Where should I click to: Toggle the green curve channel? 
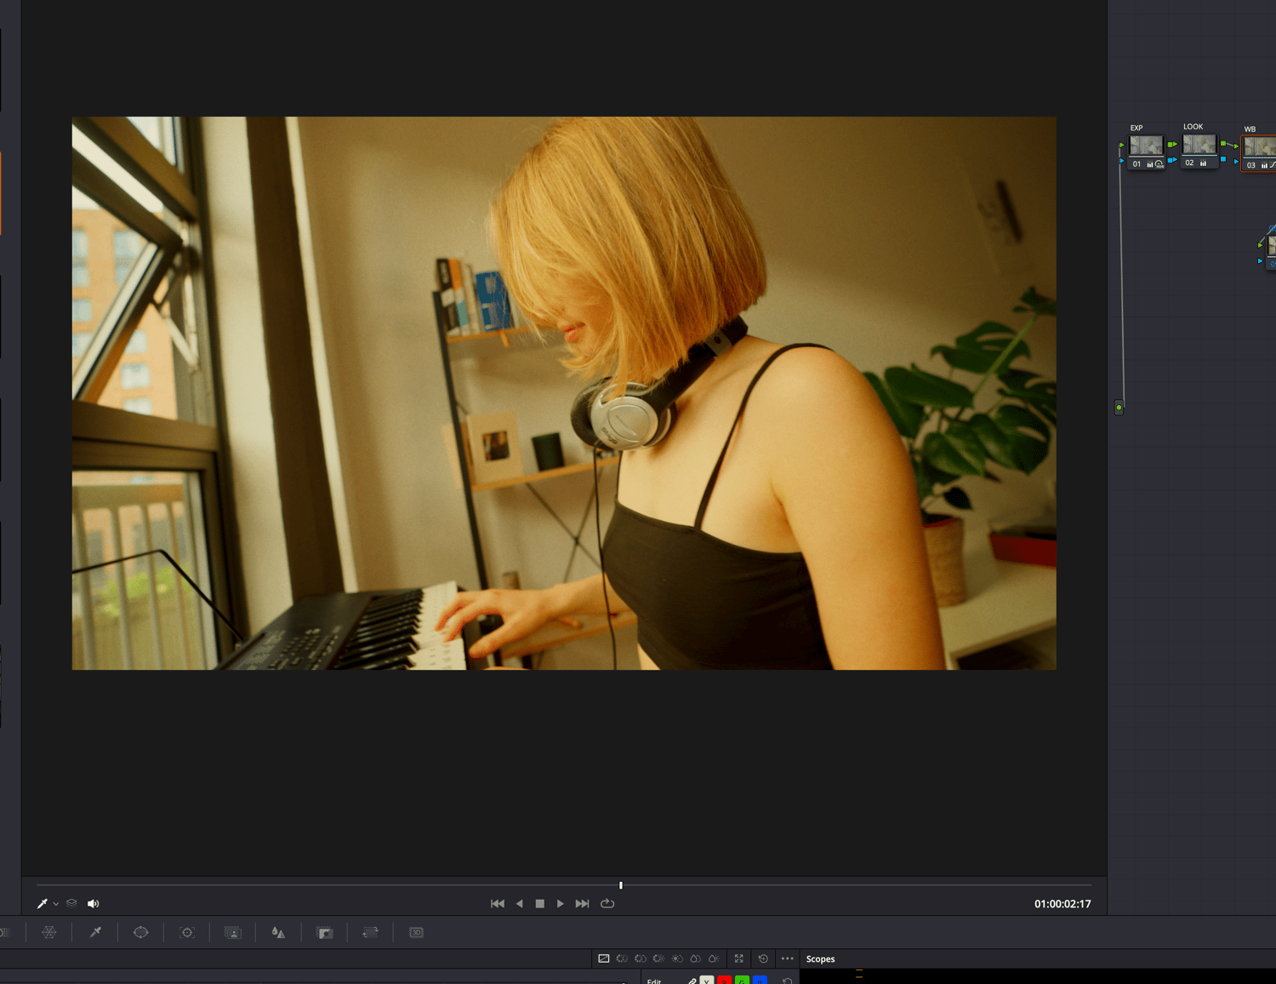coord(742,981)
